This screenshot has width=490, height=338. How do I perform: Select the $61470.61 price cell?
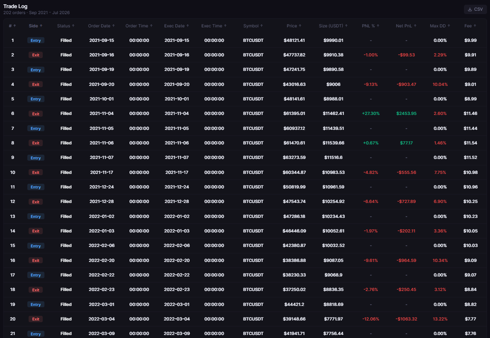coord(294,143)
